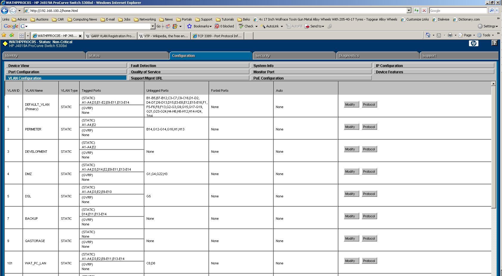Click the VLAN table scrollbar up arrow
The image size is (502, 276).
pyautogui.click(x=493, y=84)
